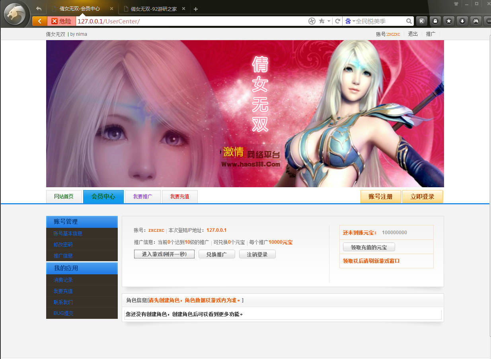The image size is (491, 359).
Task: Click the 注销登录 button
Action: (257, 254)
